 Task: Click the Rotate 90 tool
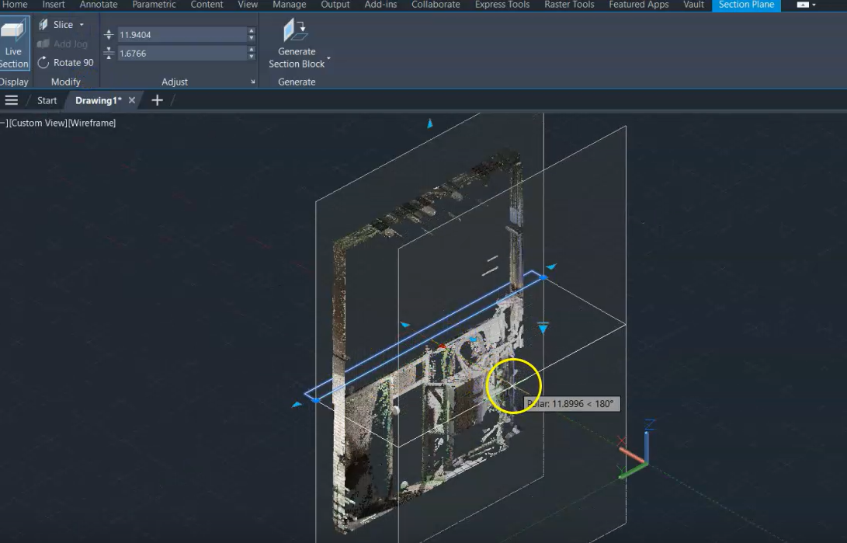[x=67, y=62]
